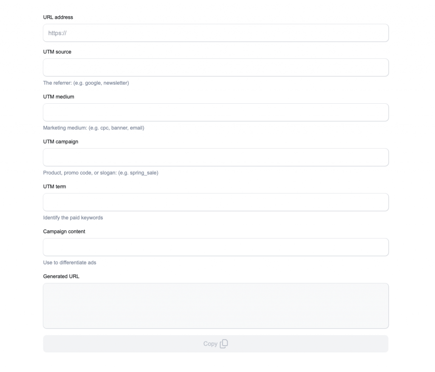The image size is (435, 372).
Task: Select the "UTM medium" label text
Action: click(x=59, y=97)
